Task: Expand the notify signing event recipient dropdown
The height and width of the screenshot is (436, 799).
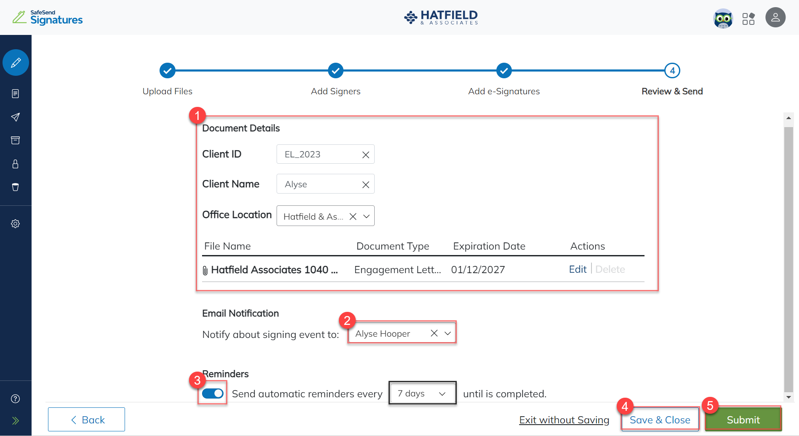Action: (x=447, y=333)
